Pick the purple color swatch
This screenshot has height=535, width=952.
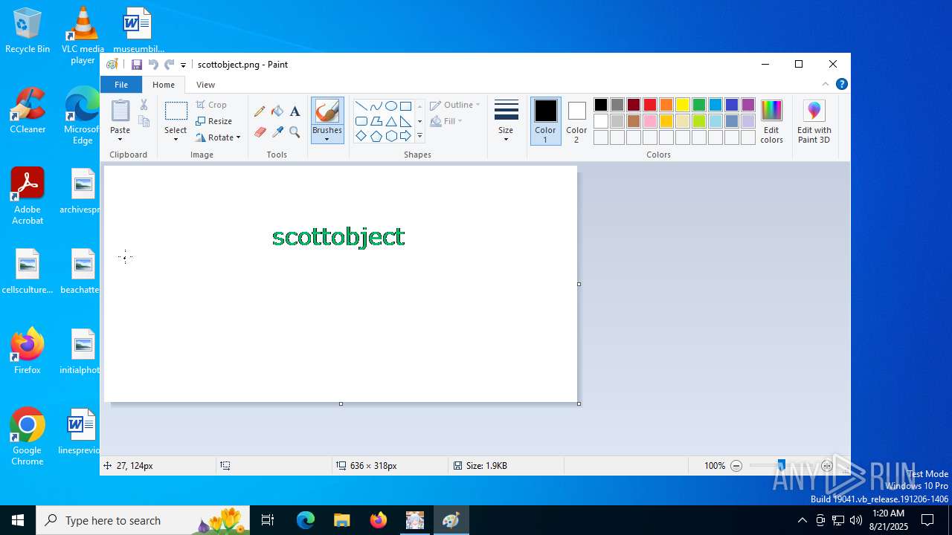click(748, 105)
